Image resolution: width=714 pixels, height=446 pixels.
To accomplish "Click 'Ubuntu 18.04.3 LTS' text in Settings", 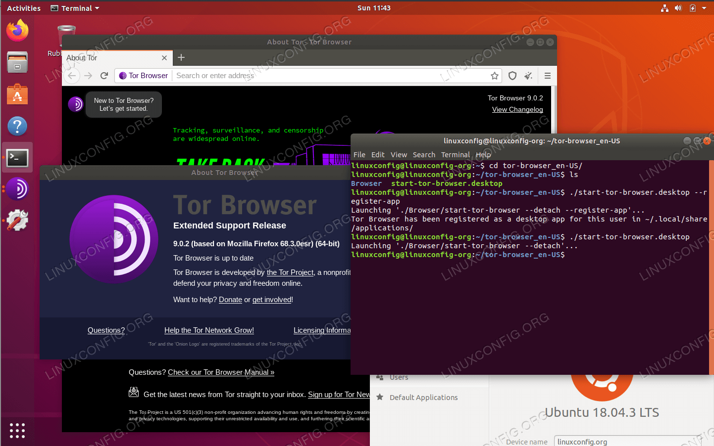I will click(602, 412).
